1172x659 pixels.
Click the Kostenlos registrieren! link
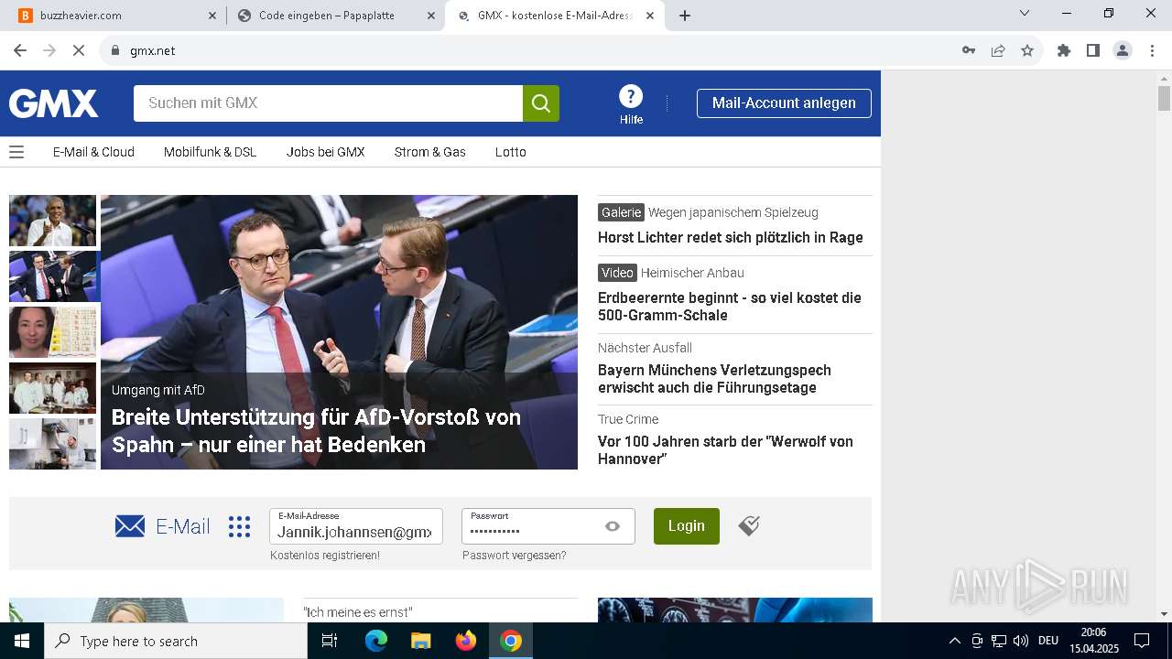pos(325,556)
